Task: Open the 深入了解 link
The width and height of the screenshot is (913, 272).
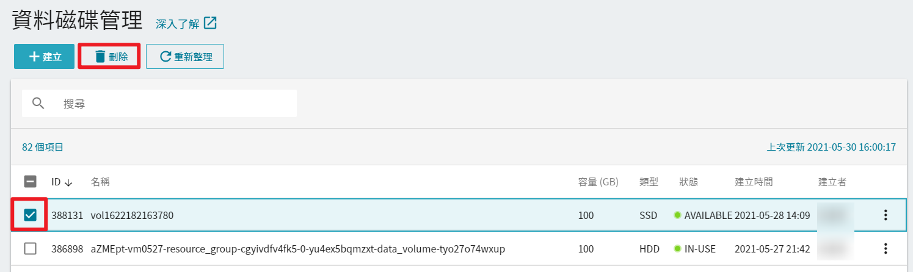Action: pyautogui.click(x=177, y=24)
